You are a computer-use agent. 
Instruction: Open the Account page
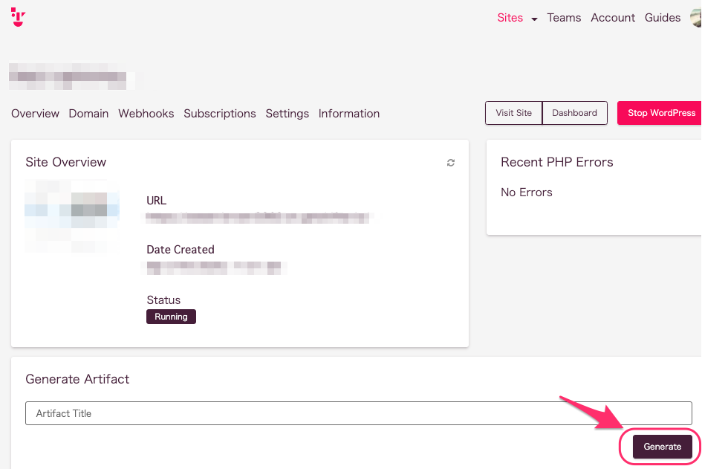pos(612,18)
